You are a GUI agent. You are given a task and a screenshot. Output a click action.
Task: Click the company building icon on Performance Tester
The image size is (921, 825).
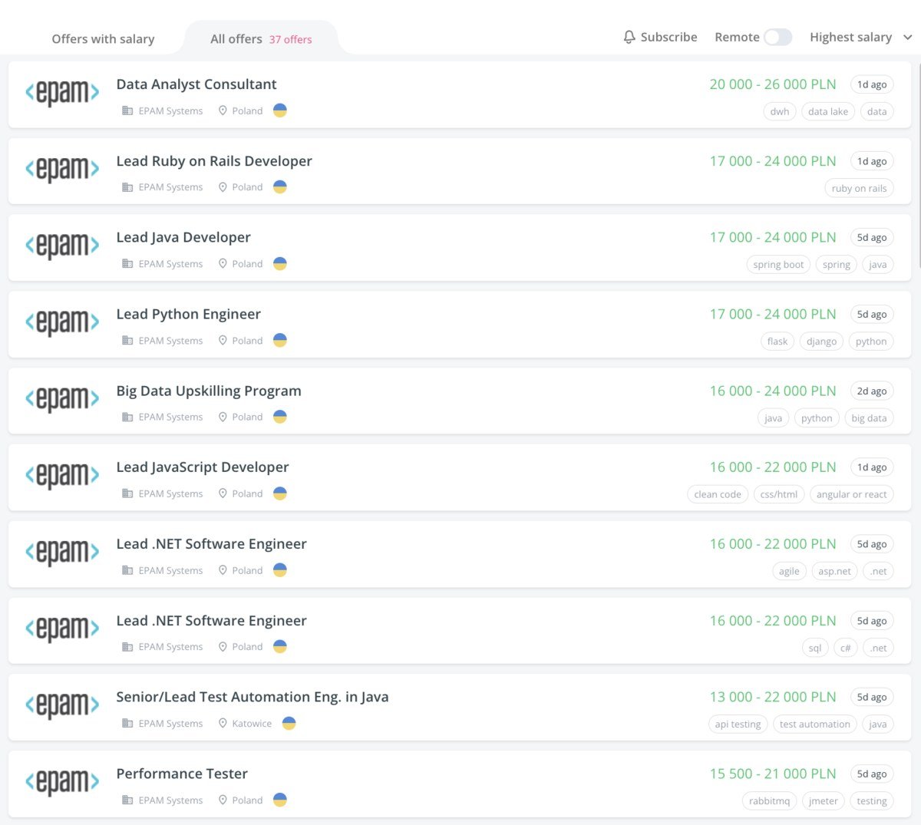point(127,800)
